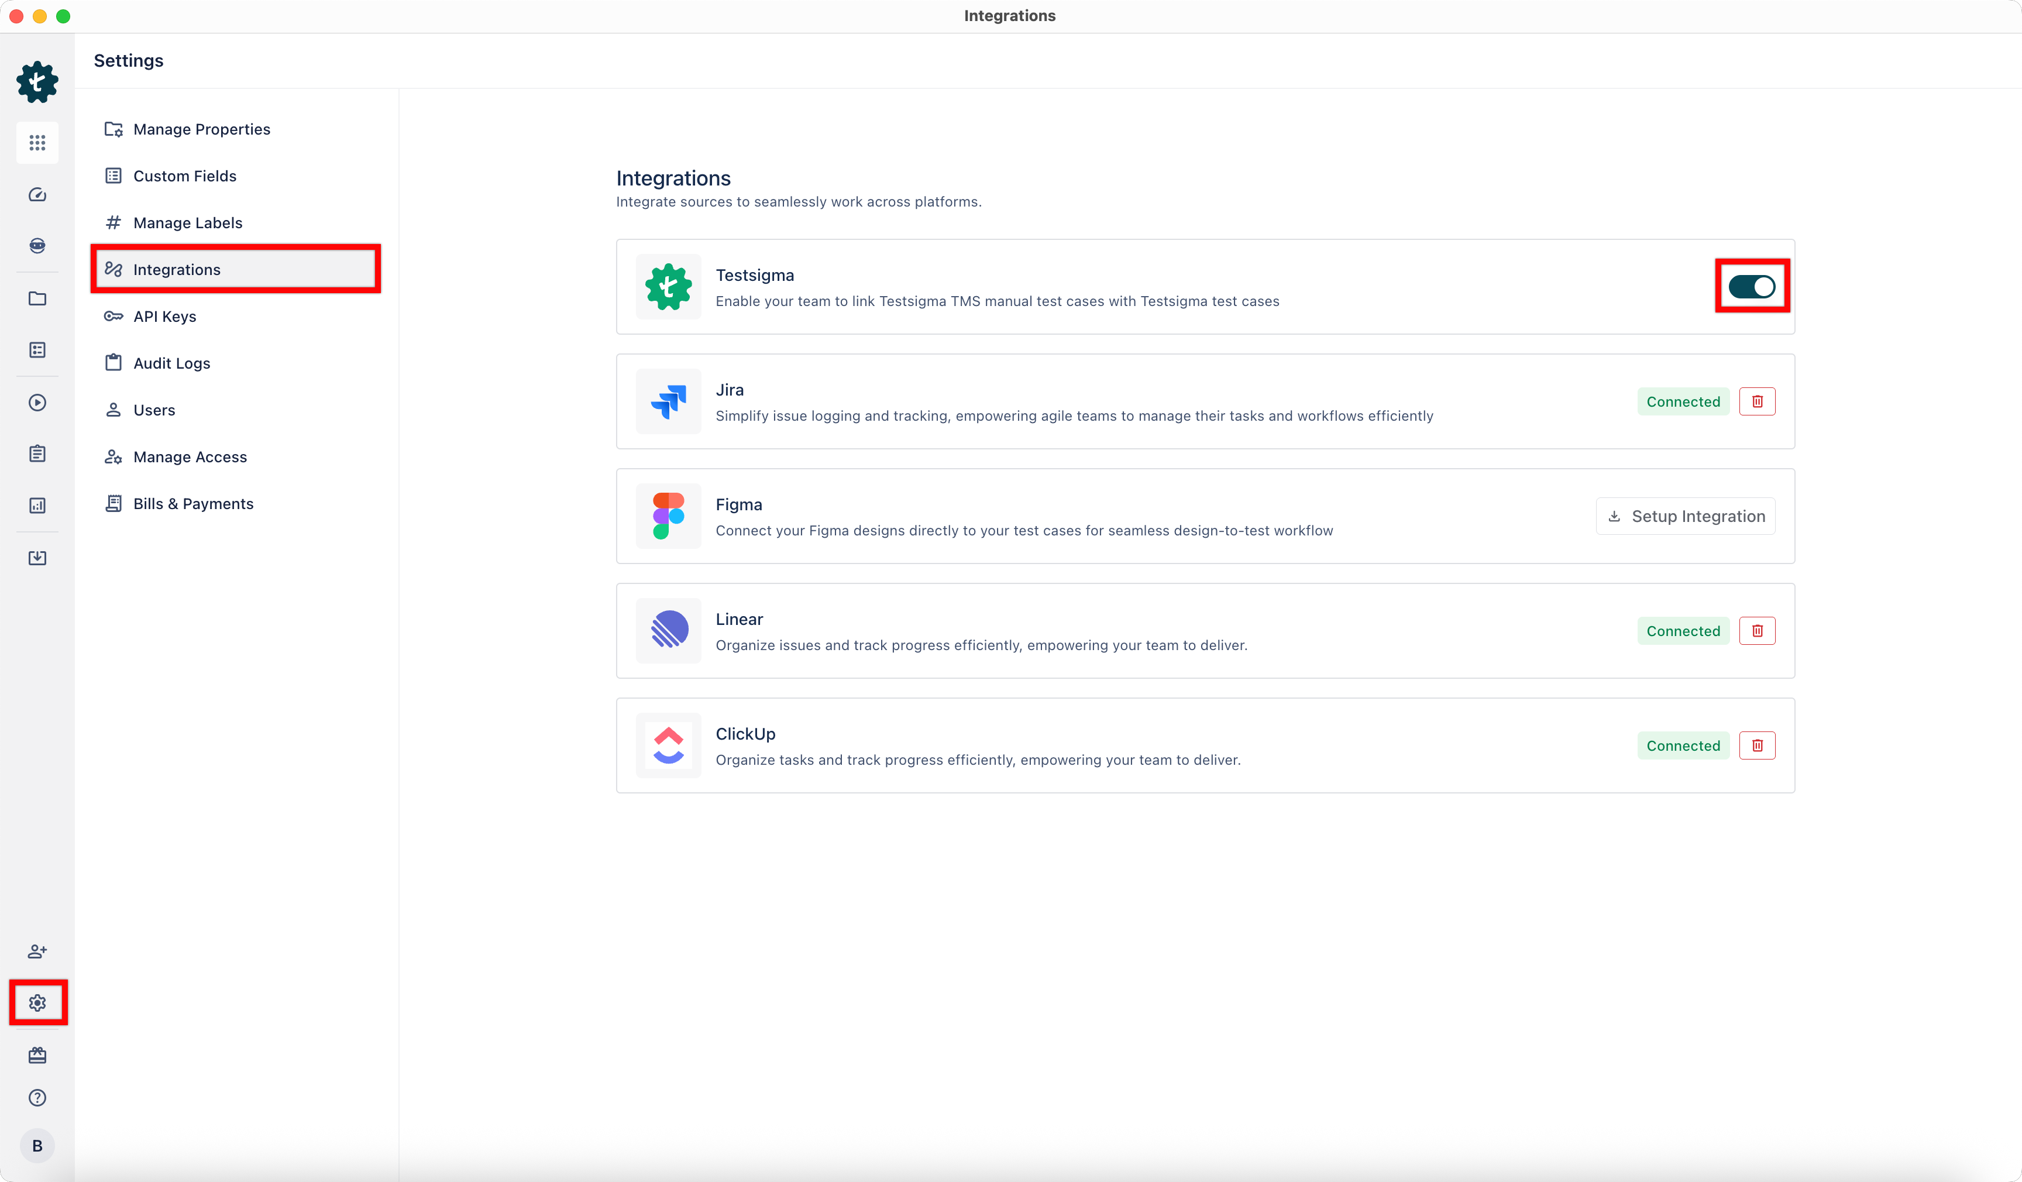Click the Testsigma integration logo
Image resolution: width=2022 pixels, height=1182 pixels.
click(x=668, y=287)
